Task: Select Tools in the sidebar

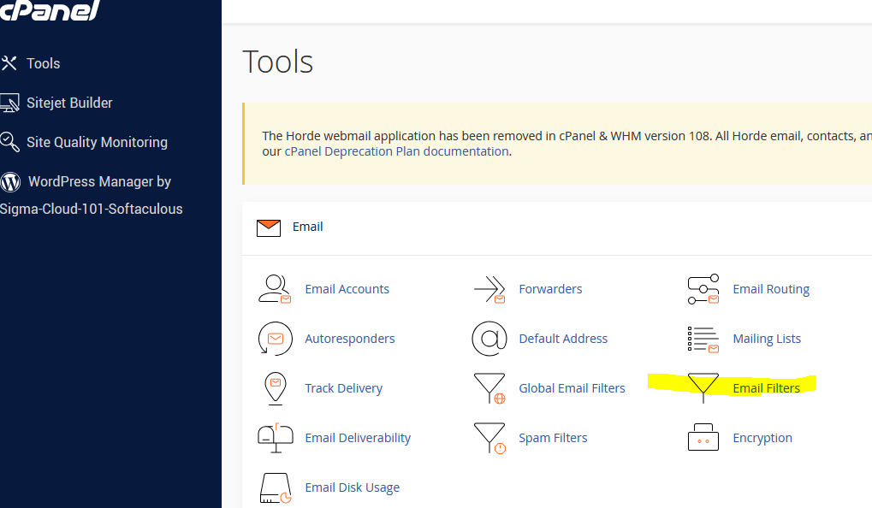Action: coord(43,63)
